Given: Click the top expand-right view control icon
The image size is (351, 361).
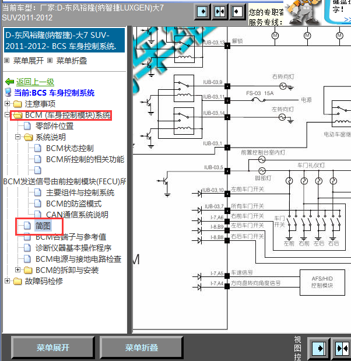Looking at the screenshot, I should pos(202,12).
